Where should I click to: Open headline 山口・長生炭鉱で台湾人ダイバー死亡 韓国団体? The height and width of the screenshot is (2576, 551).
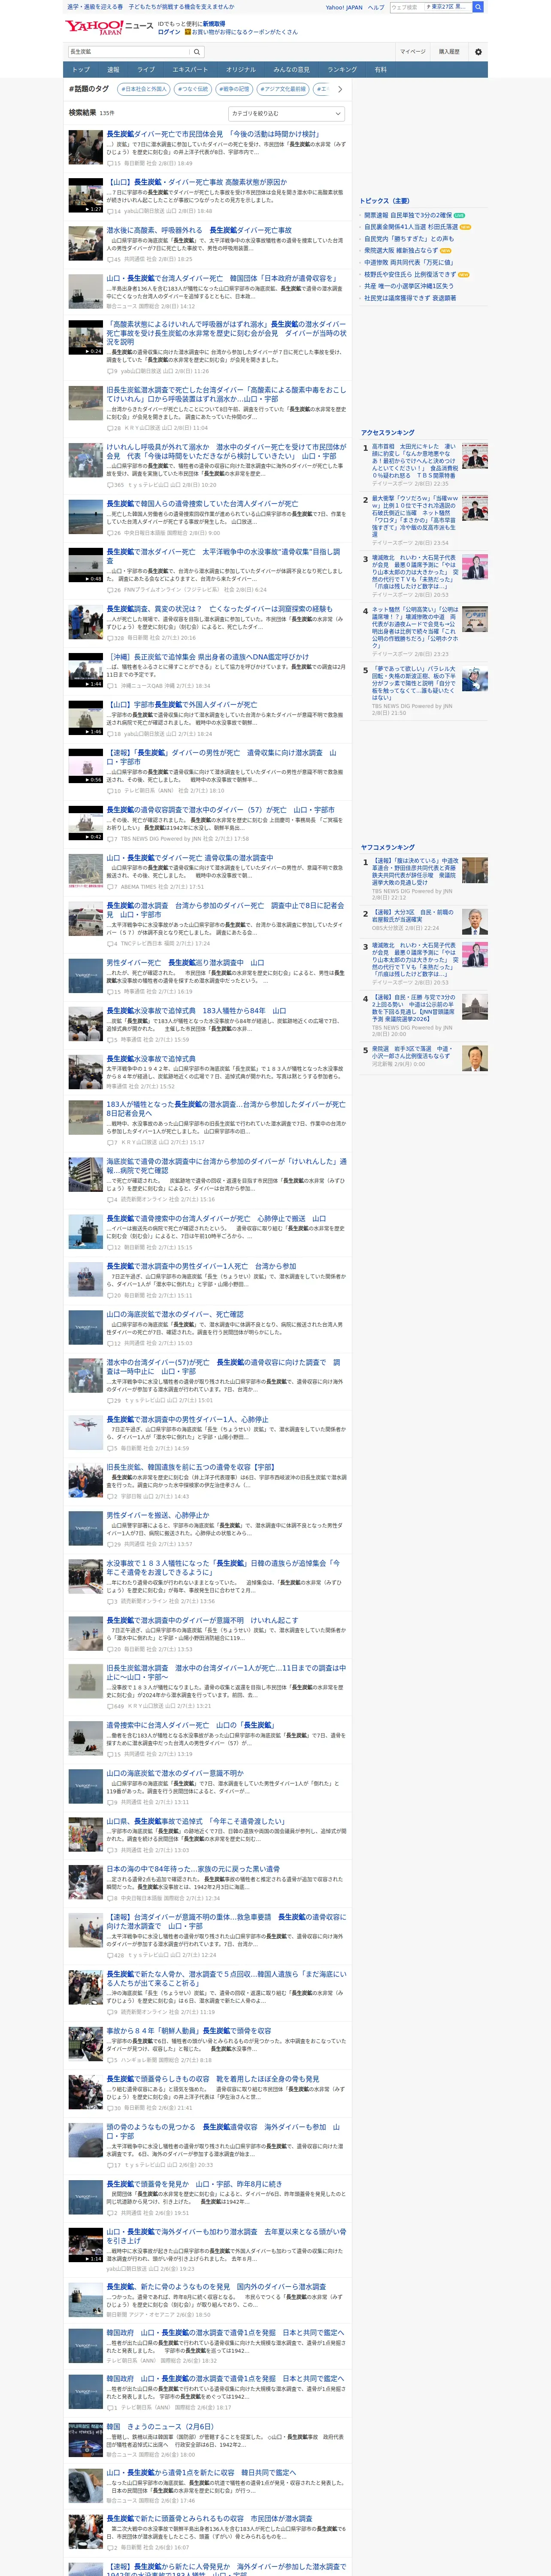[221, 278]
